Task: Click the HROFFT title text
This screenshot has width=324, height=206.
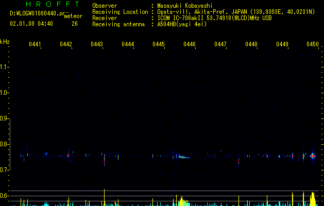Action: [53, 4]
